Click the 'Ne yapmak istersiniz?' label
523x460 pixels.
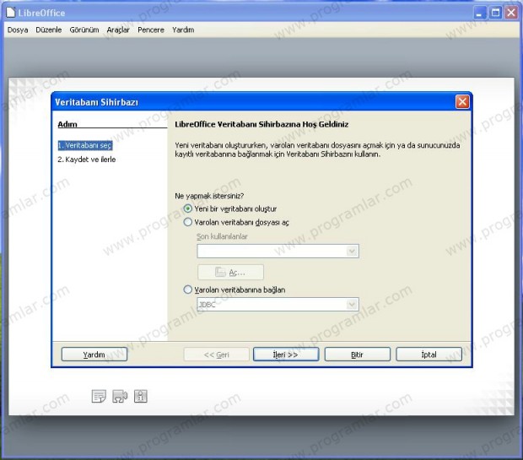209,196
